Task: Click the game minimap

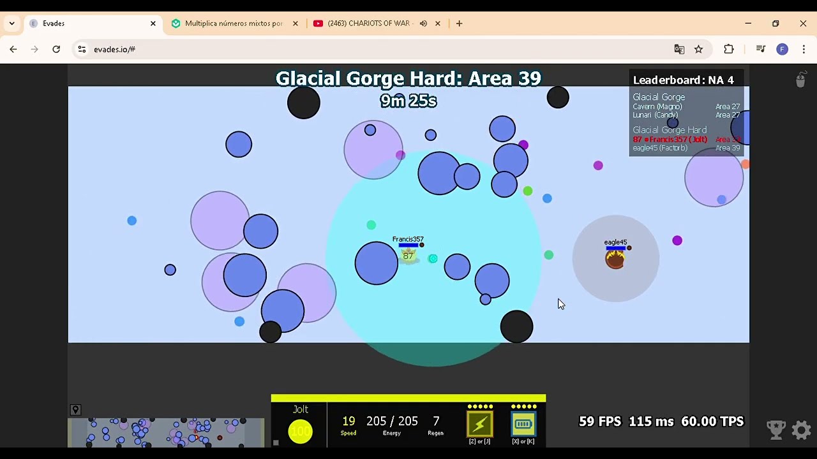Action: point(166,432)
